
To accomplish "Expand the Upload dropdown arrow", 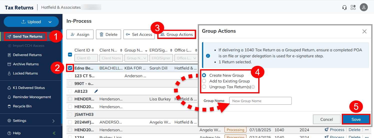I will coord(50,22).
